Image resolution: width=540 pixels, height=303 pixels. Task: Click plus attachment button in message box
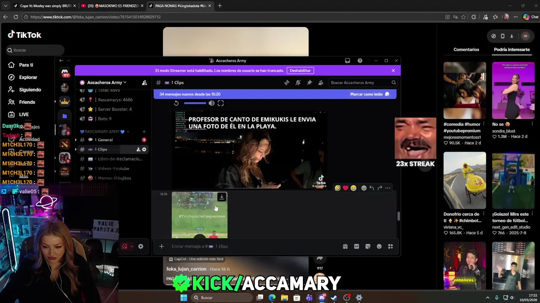click(162, 247)
